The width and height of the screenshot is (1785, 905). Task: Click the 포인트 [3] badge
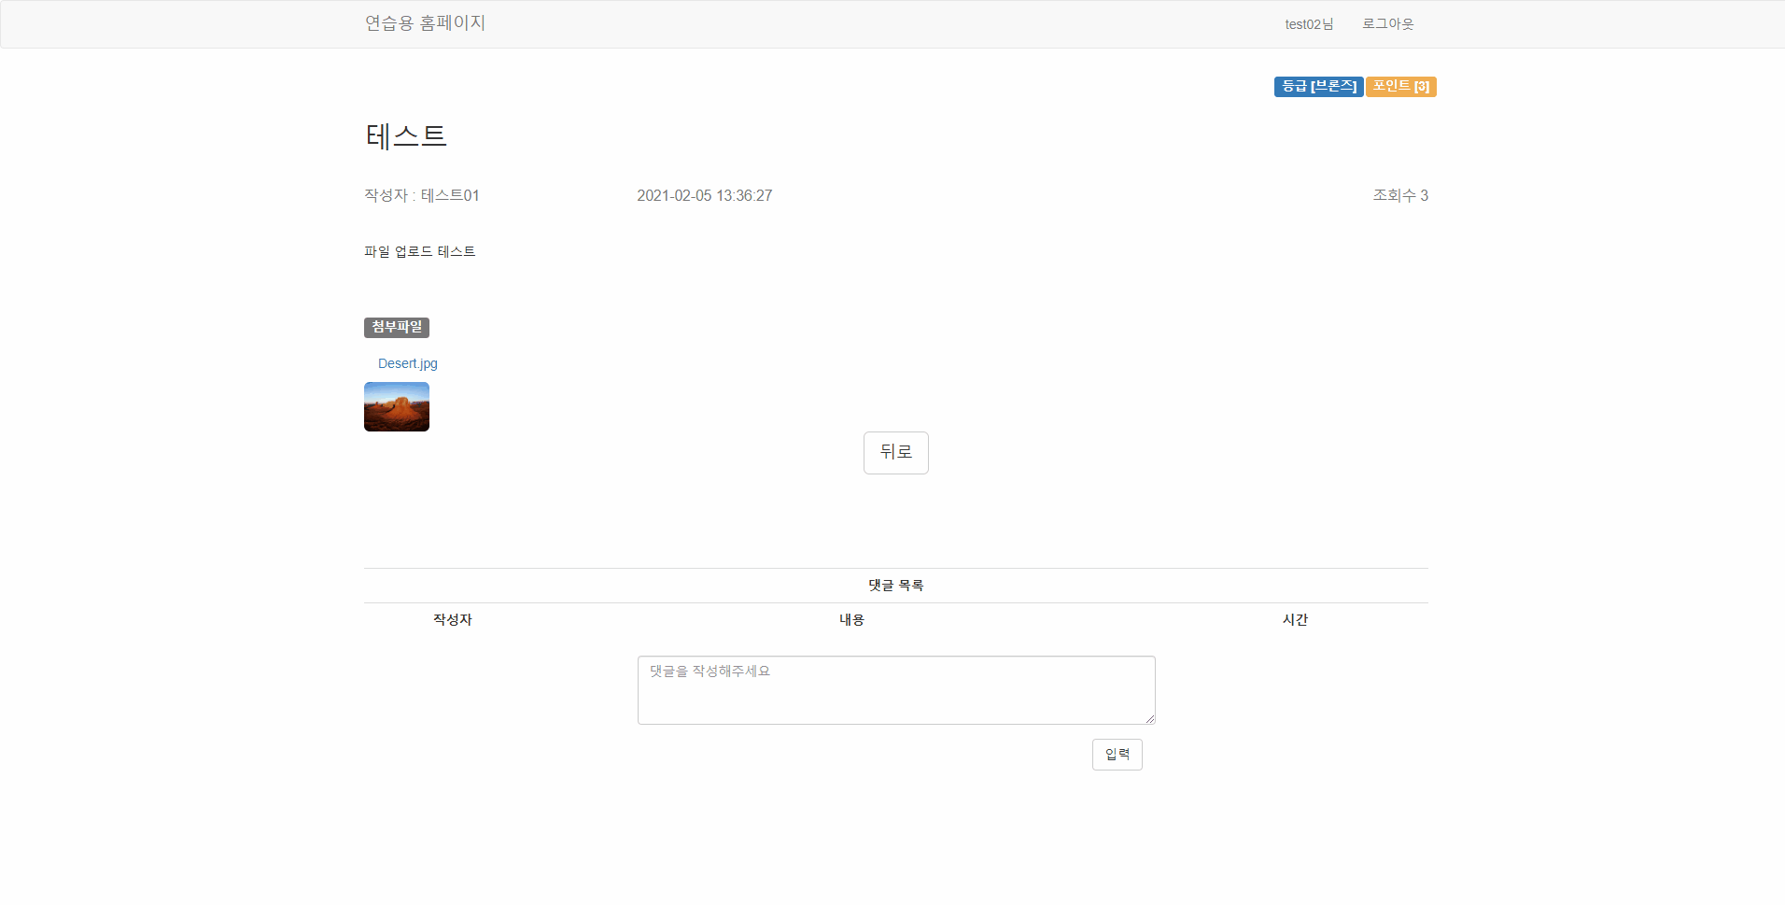coord(1401,87)
